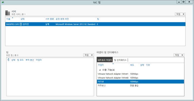Open the 작업 dropdown in the 팀 section
Screen dimensions: 194x101
pyautogui.click(x=89, y=55)
